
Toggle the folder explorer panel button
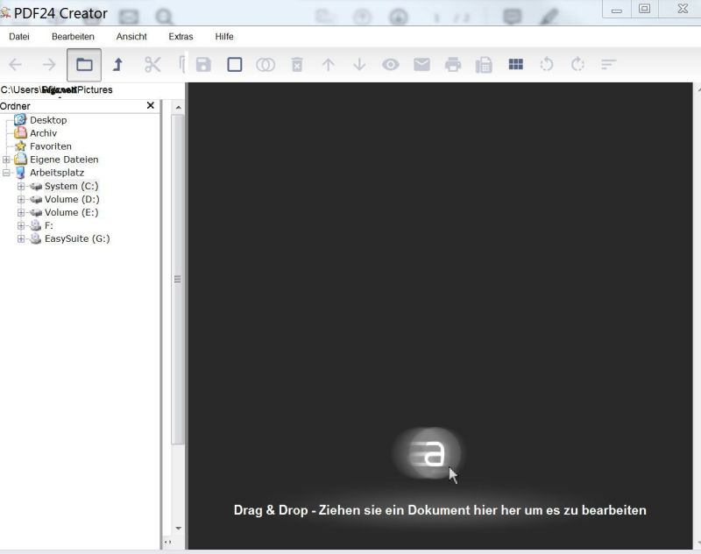(x=84, y=65)
